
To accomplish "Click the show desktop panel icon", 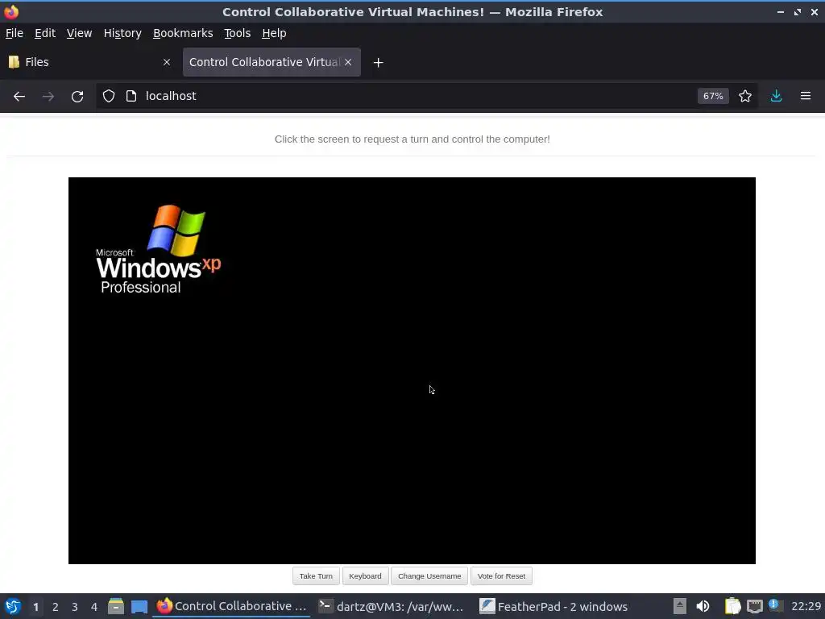I will point(139,607).
